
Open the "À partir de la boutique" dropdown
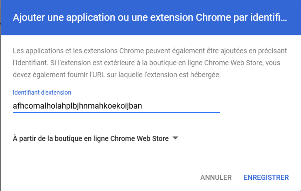coord(90,139)
